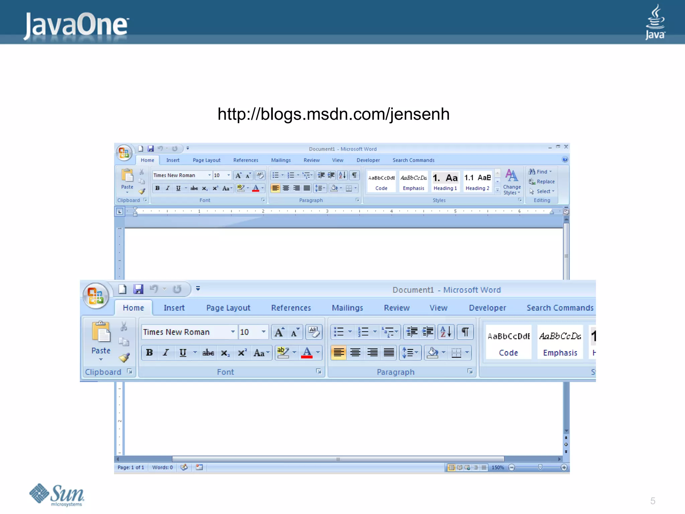Click Replace in the small Word window
Screen dimensions: 685x514
tap(542, 182)
